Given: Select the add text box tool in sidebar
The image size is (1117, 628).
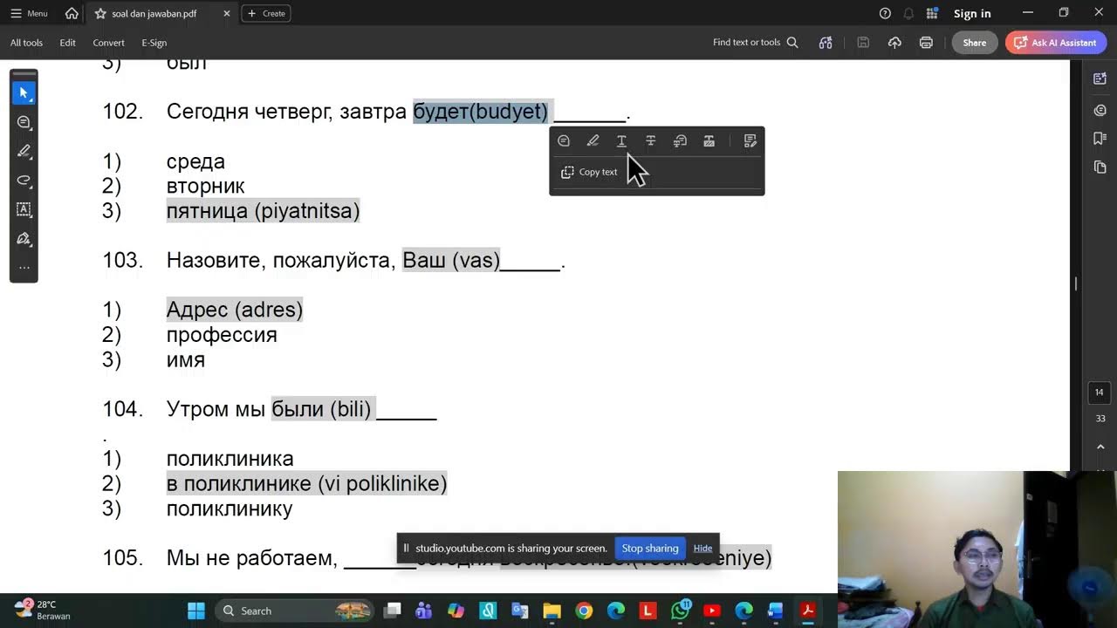Looking at the screenshot, I should click(x=24, y=209).
